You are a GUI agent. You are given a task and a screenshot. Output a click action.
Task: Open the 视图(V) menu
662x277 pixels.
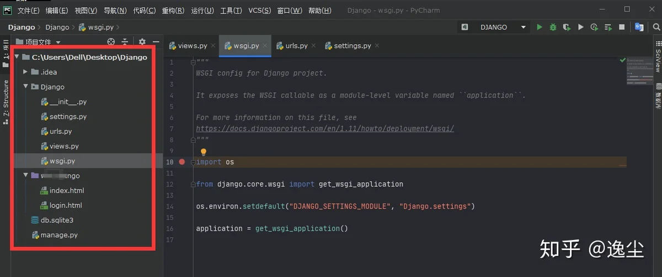pos(86,10)
